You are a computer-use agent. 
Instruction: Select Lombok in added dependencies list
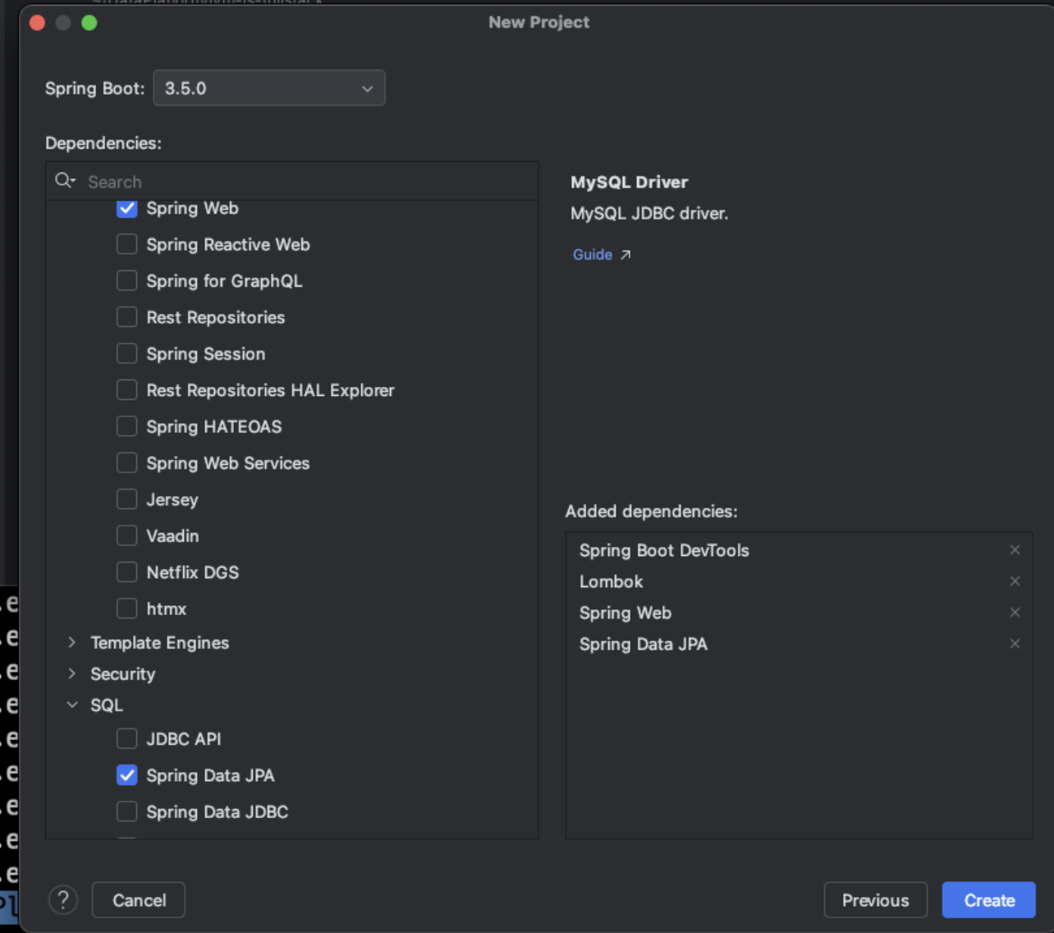[x=612, y=581]
